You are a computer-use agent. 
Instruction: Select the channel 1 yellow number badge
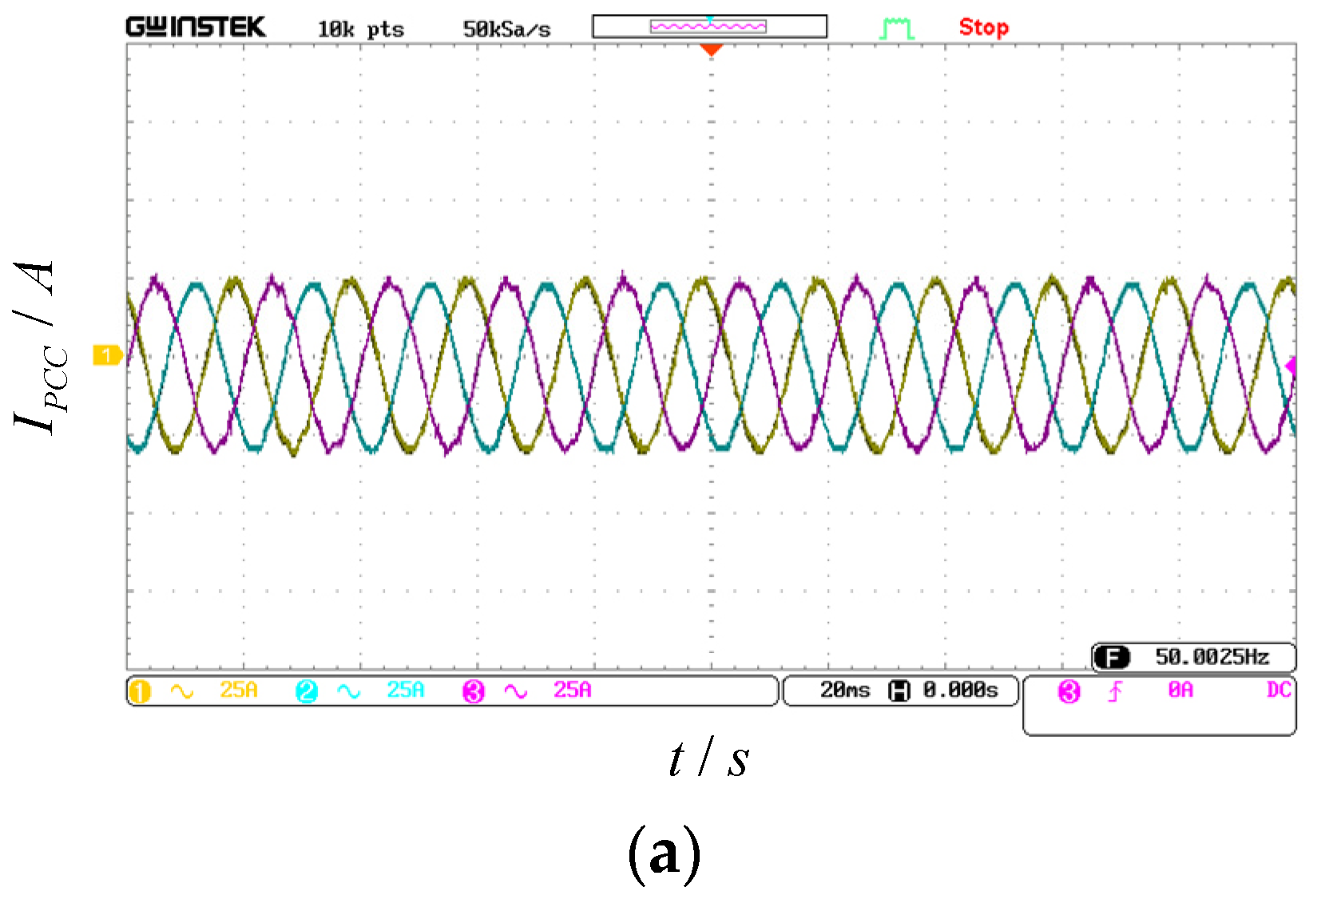tap(140, 691)
